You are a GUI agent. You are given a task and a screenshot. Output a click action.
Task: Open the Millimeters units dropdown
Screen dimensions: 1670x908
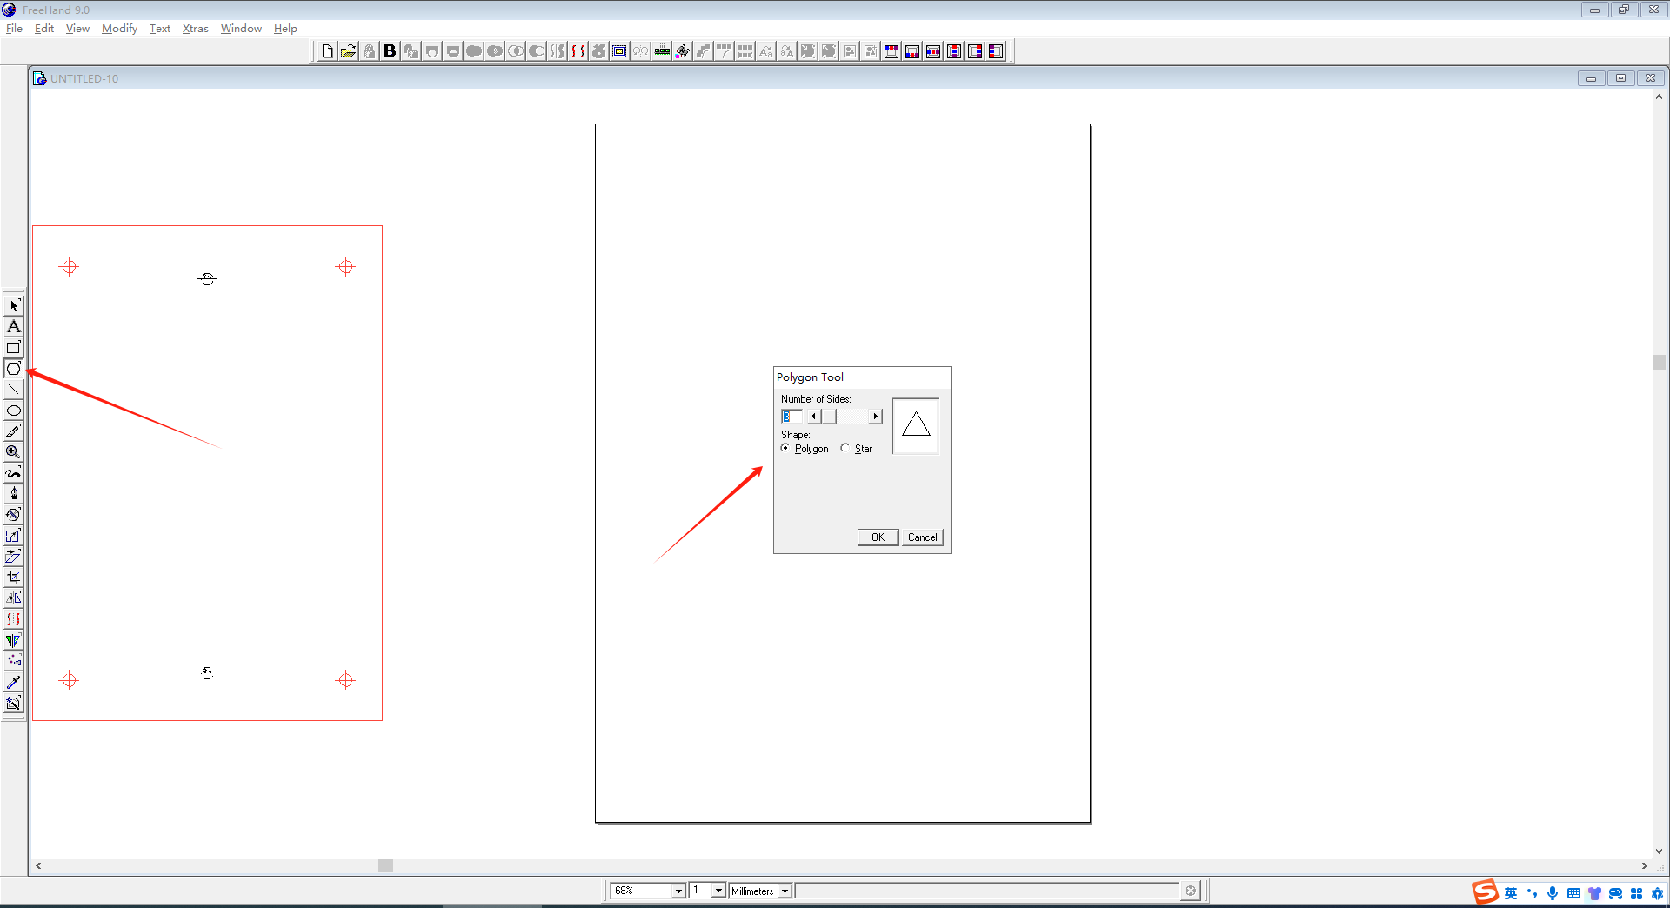(x=785, y=891)
